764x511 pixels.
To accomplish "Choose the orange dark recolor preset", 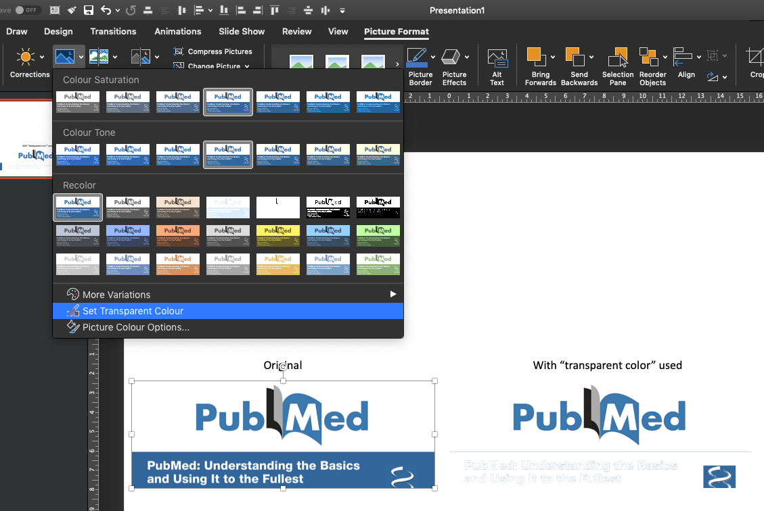I will coord(178,235).
